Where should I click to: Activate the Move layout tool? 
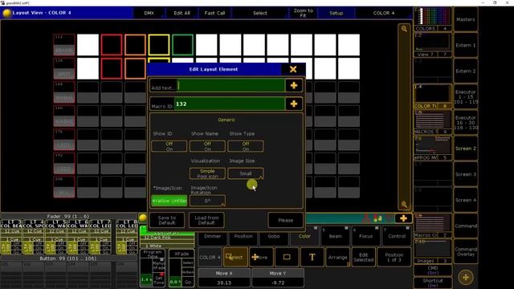(261, 257)
